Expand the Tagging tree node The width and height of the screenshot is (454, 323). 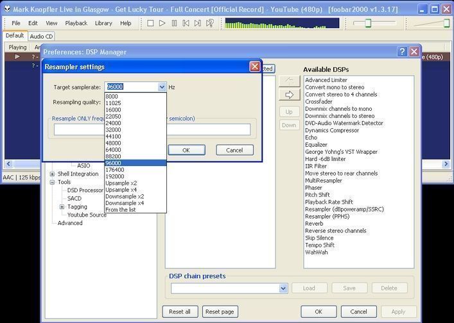62,206
